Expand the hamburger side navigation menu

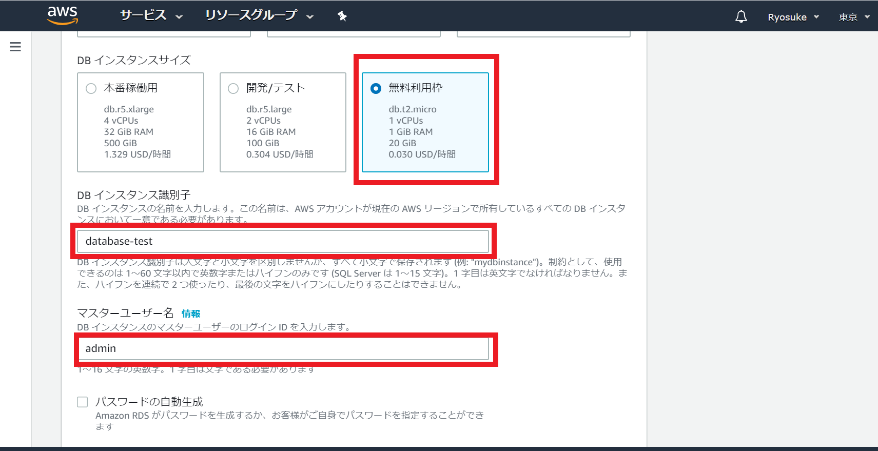coord(15,47)
